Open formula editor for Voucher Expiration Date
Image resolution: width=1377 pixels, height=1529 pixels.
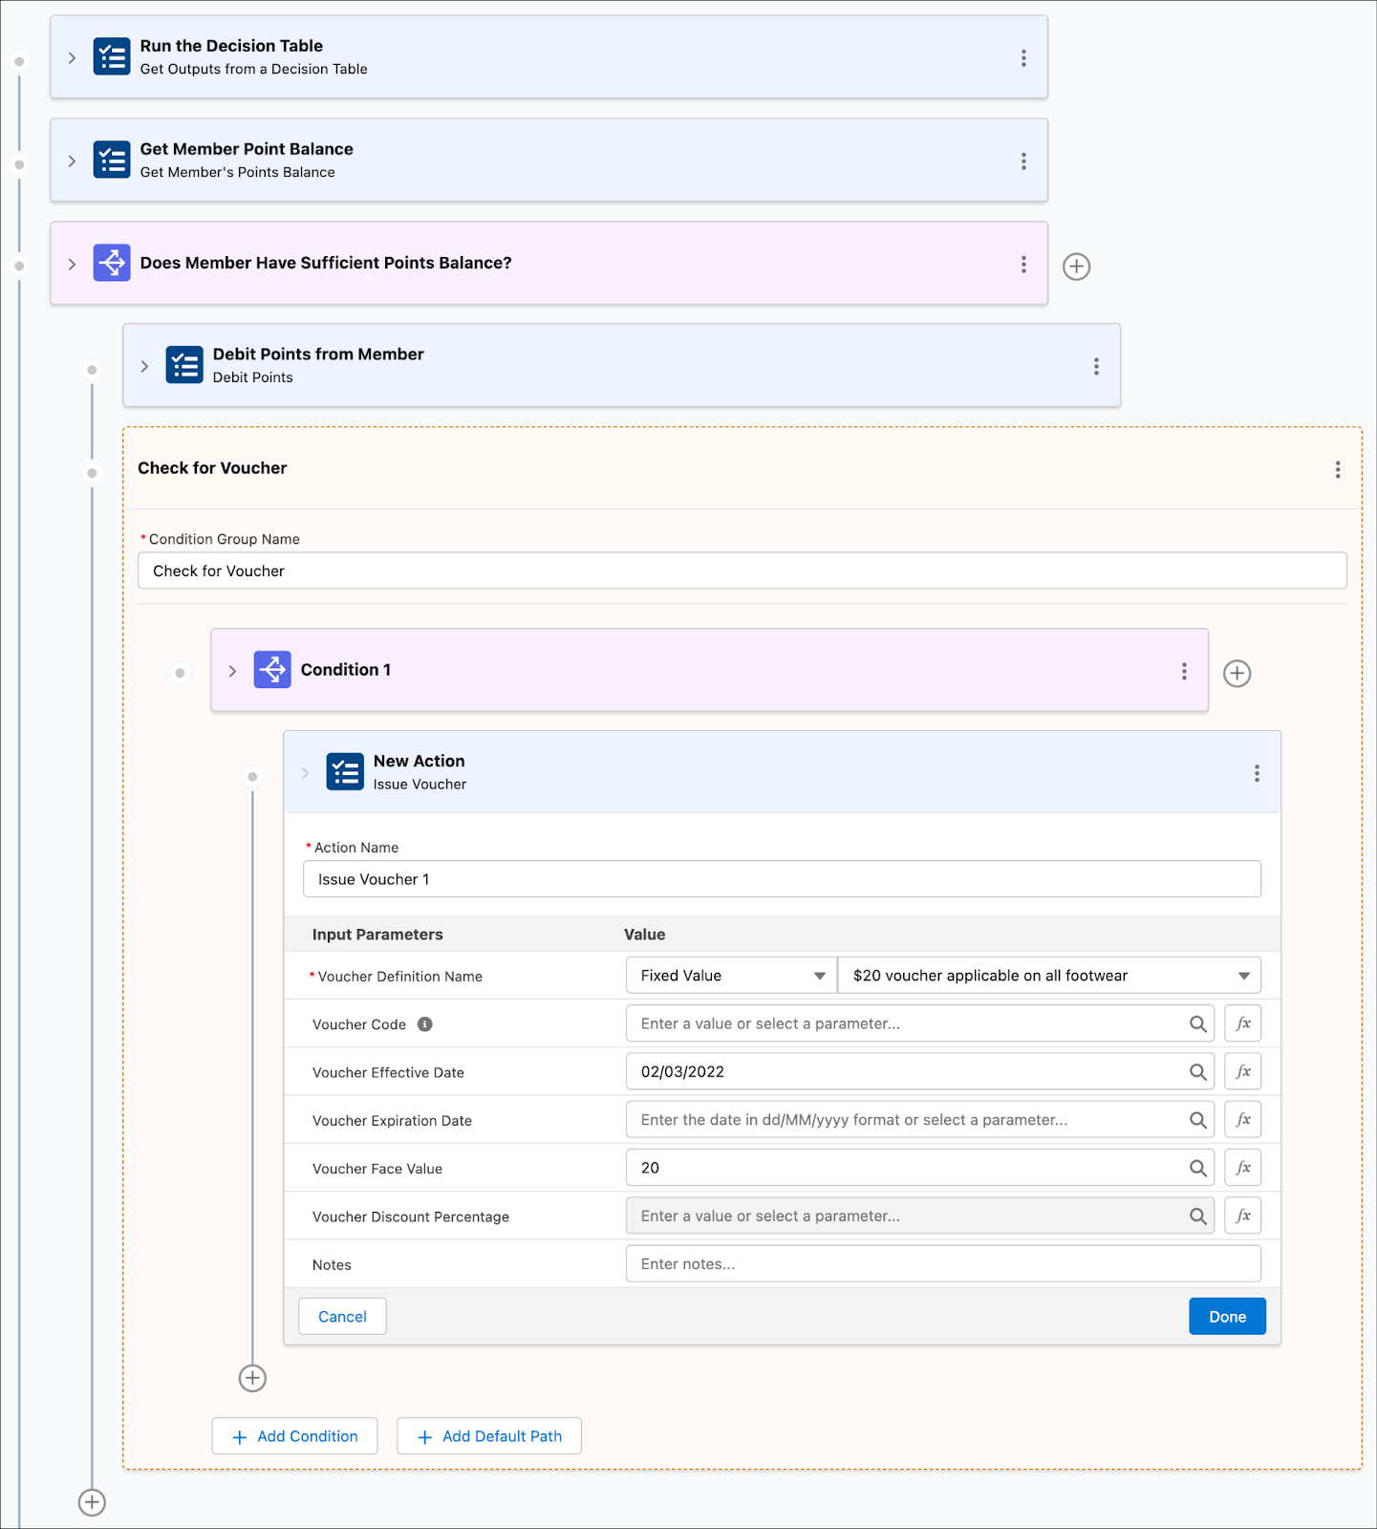[1243, 1119]
